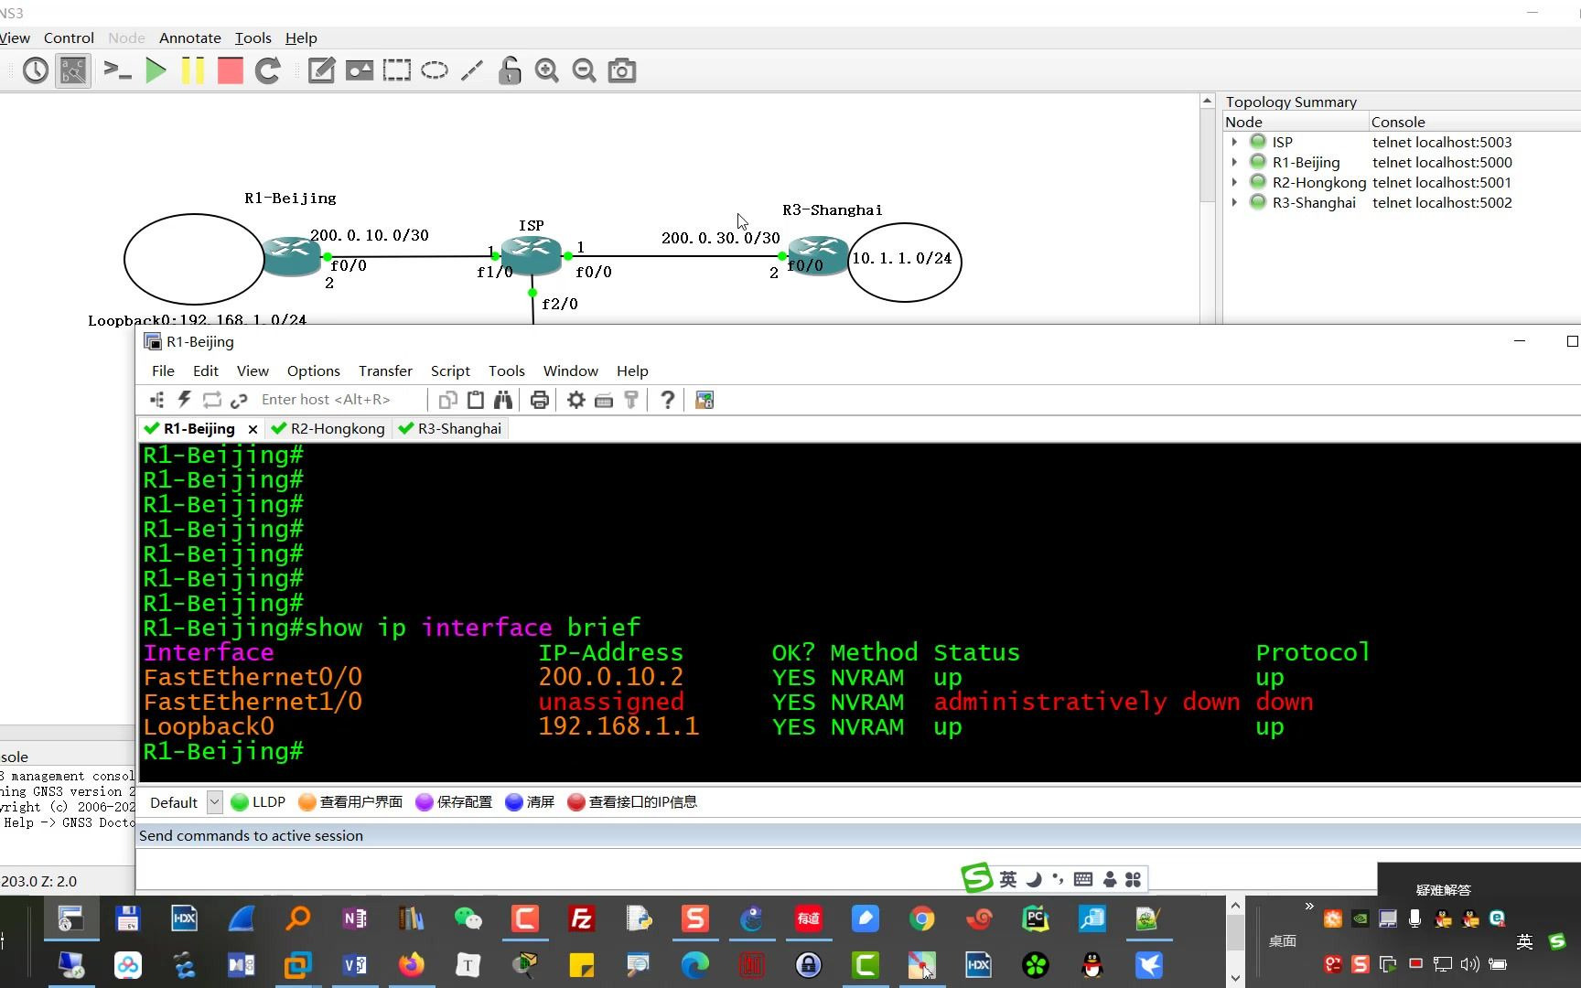Viewport: 1581px width, 988px height.
Task: Click the volume speaker icon in system tray
Action: pyautogui.click(x=1469, y=963)
